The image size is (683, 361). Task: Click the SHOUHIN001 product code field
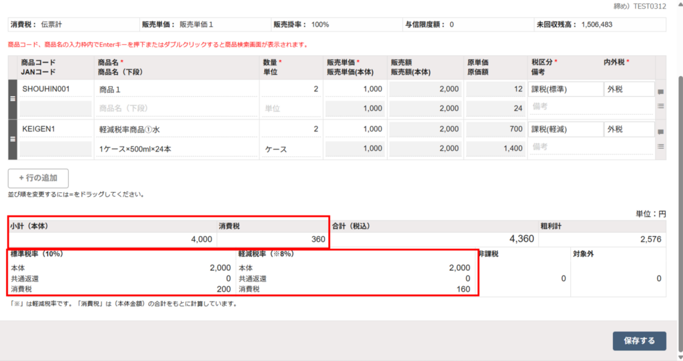[x=55, y=89]
